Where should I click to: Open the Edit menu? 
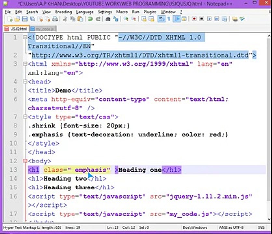(x=19, y=12)
